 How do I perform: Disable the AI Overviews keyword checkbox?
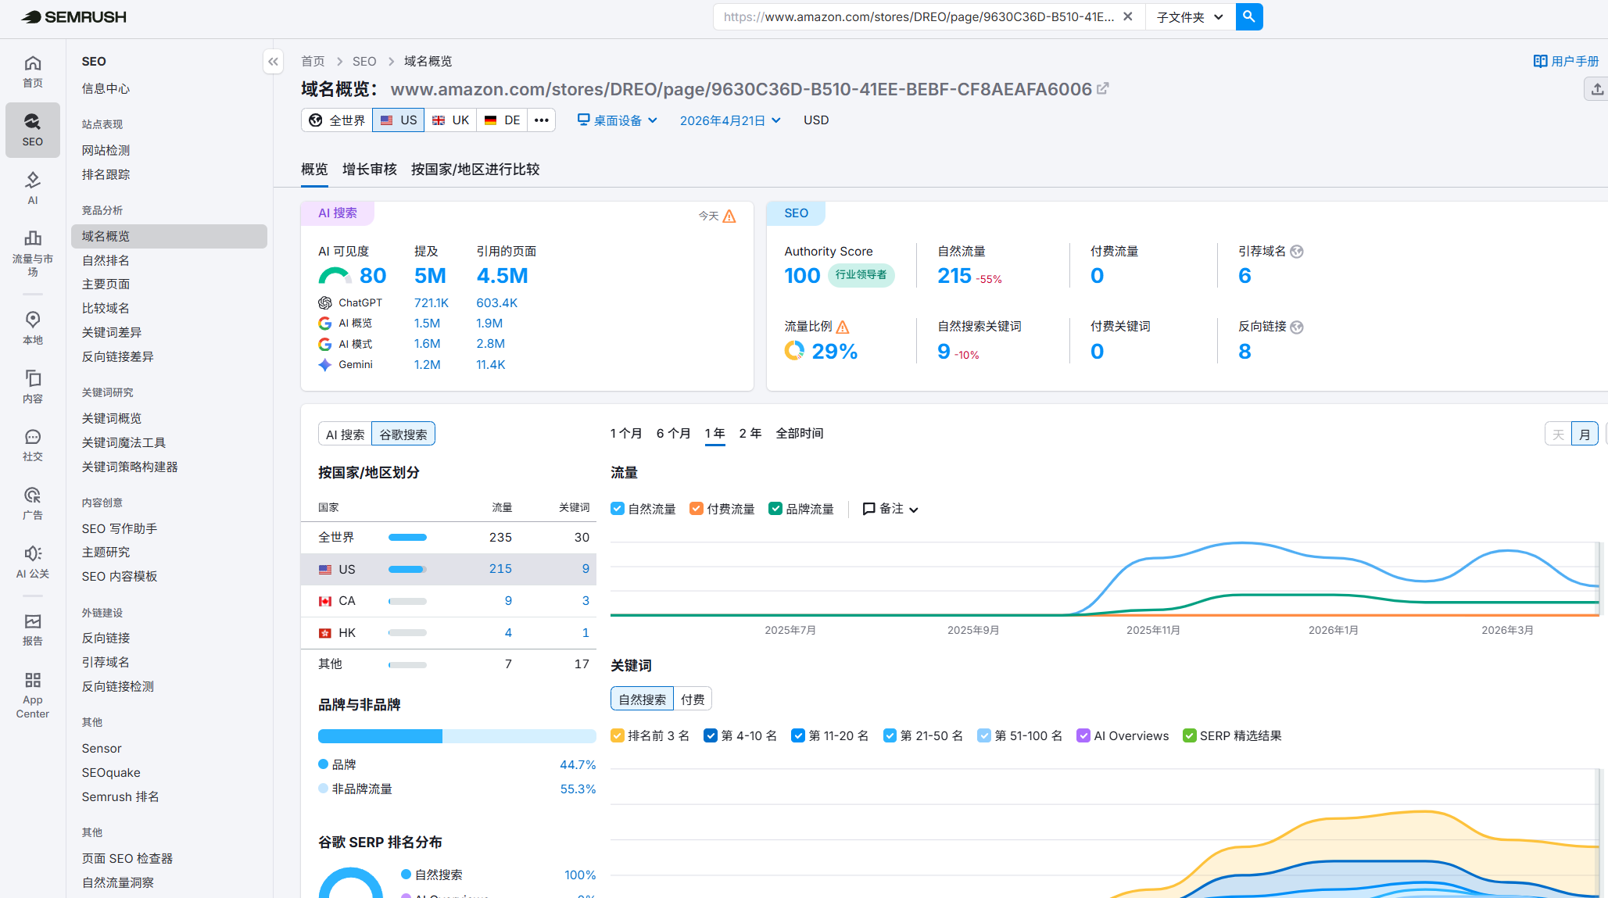pyautogui.click(x=1083, y=735)
